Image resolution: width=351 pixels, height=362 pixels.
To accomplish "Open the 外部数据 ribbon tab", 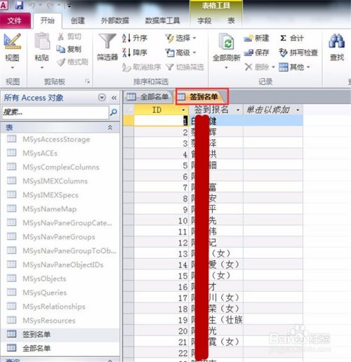I will tap(115, 21).
